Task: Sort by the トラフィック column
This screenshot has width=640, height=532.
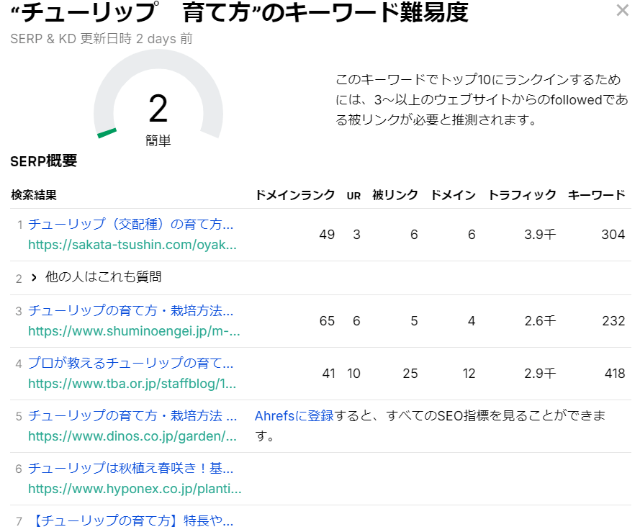Action: pos(521,194)
